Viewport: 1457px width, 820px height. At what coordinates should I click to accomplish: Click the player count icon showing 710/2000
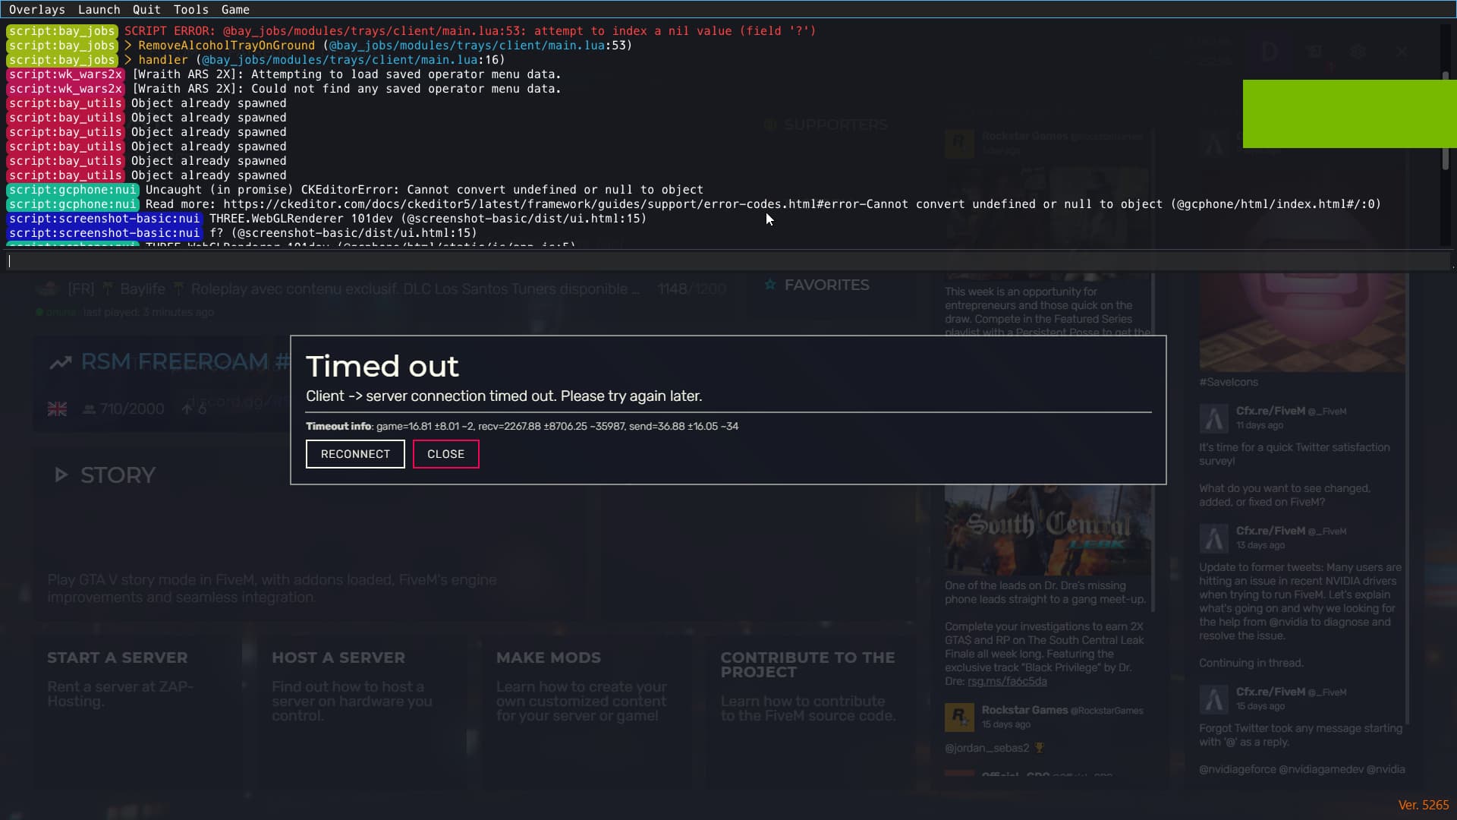90,408
